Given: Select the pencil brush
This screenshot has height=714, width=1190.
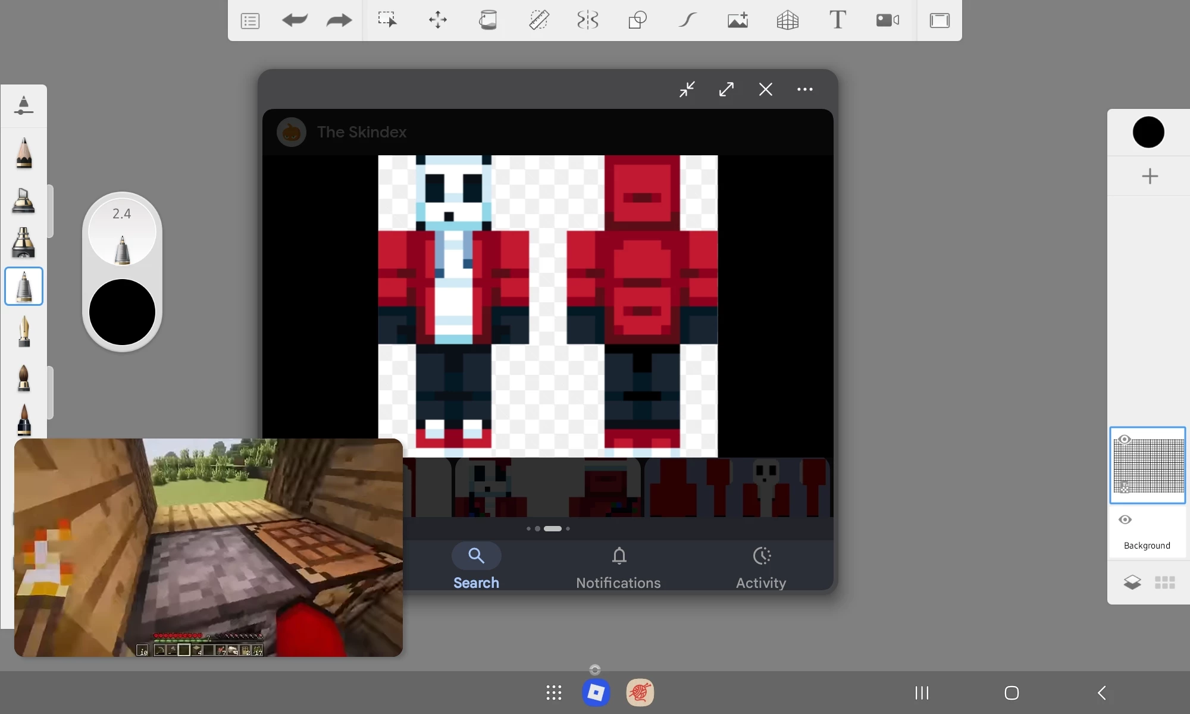Looking at the screenshot, I should (x=24, y=153).
